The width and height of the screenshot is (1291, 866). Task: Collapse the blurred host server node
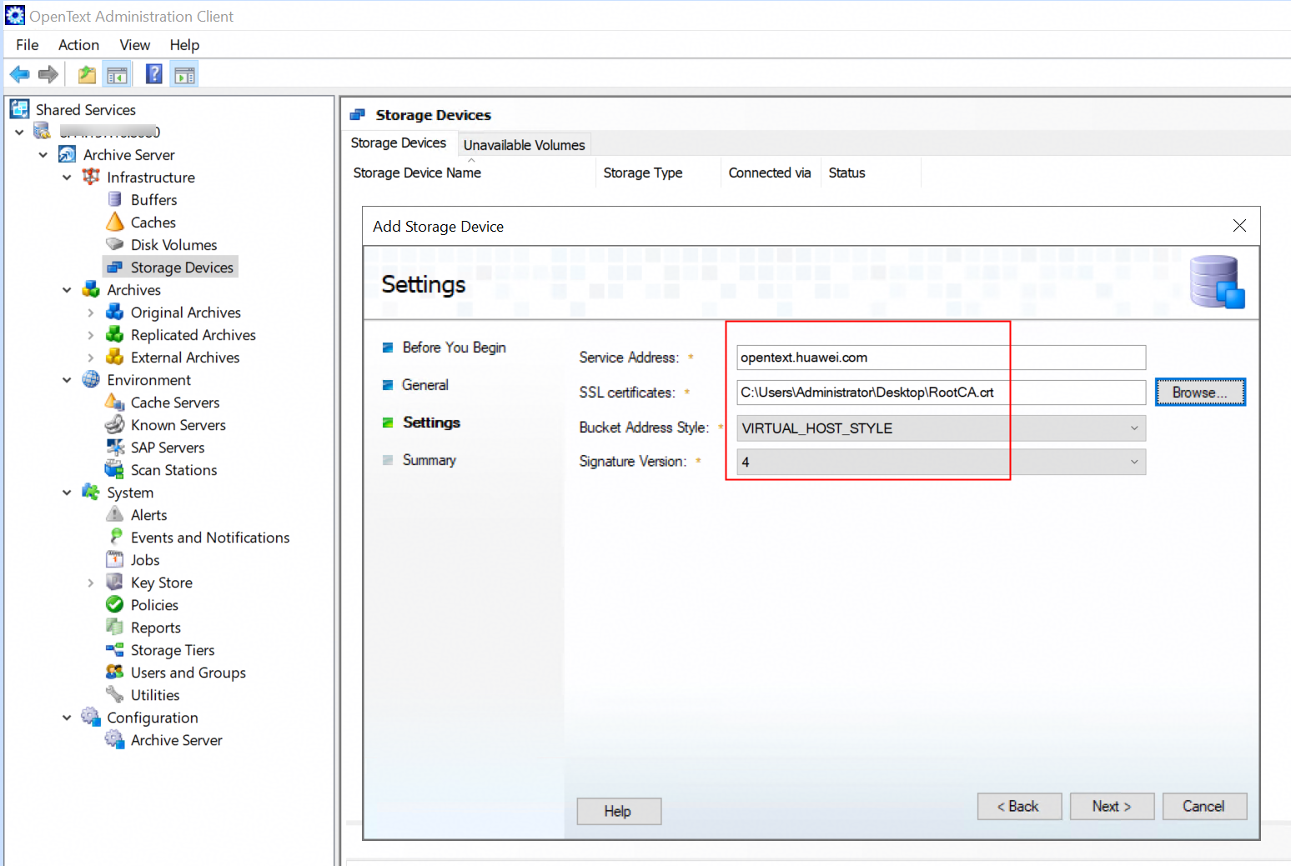tap(19, 132)
